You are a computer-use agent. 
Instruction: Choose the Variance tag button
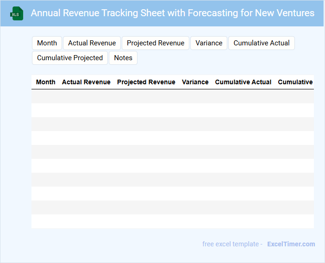tap(209, 43)
